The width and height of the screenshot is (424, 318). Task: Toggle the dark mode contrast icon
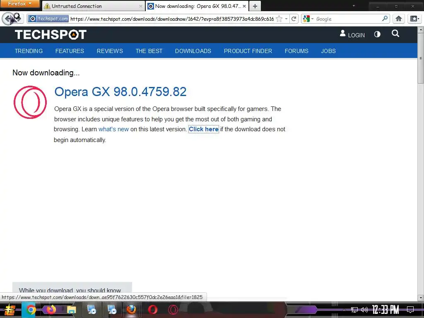pos(377,34)
